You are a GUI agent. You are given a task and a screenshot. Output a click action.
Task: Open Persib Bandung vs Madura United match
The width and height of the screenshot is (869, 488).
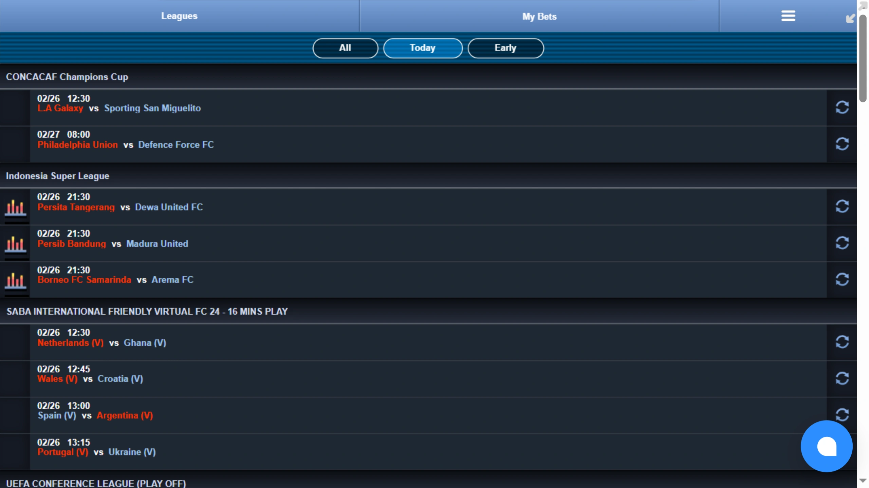113,243
